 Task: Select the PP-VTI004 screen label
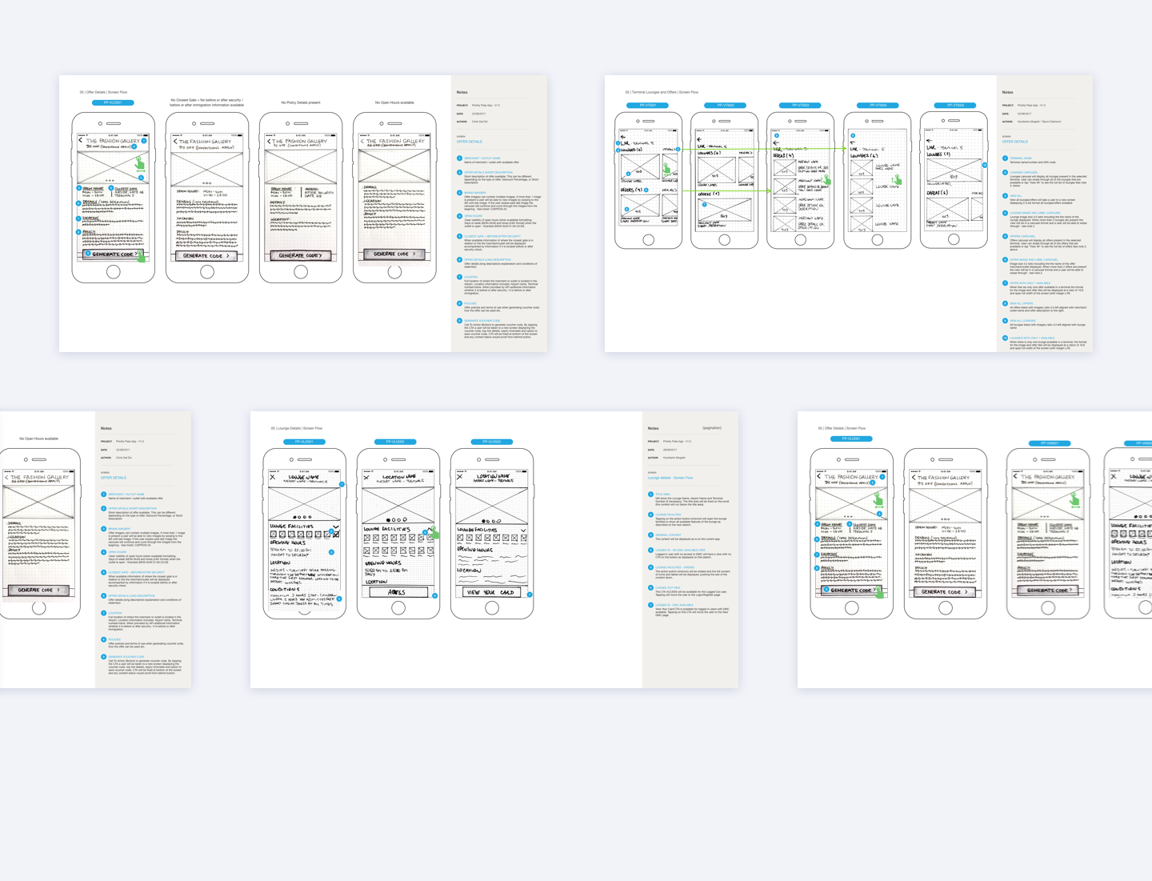tap(878, 105)
